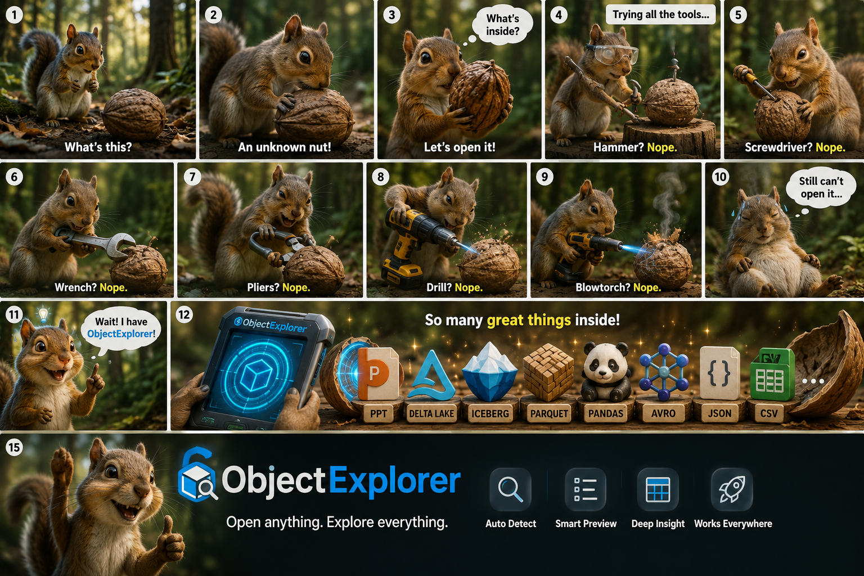Image resolution: width=864 pixels, height=576 pixels.
Task: Click the "What's this?" caption
Action: [x=98, y=147]
